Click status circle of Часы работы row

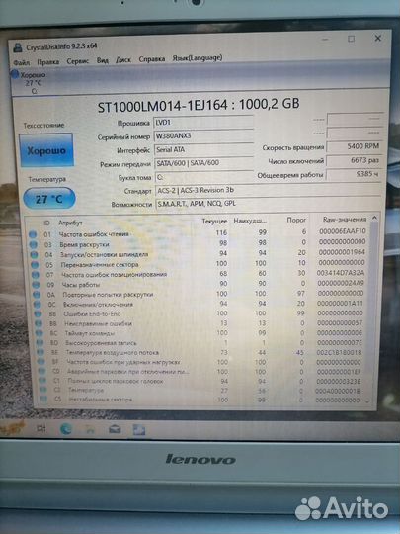click(x=37, y=284)
